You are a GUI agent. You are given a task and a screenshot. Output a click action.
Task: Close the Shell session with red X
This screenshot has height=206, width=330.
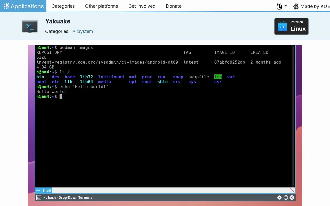tap(292, 190)
